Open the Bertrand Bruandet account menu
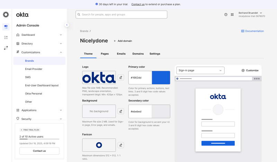This screenshot has width=277, height=162. click(x=252, y=14)
